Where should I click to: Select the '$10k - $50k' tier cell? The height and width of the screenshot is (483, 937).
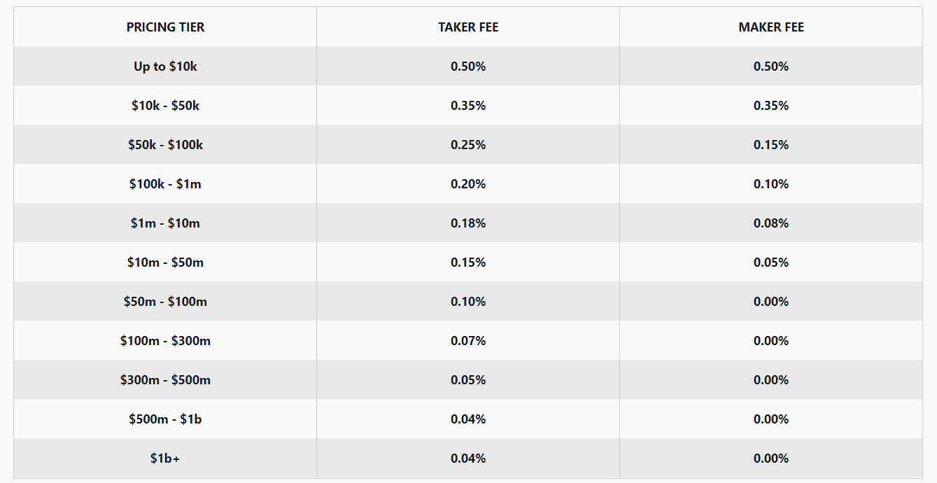coord(165,106)
